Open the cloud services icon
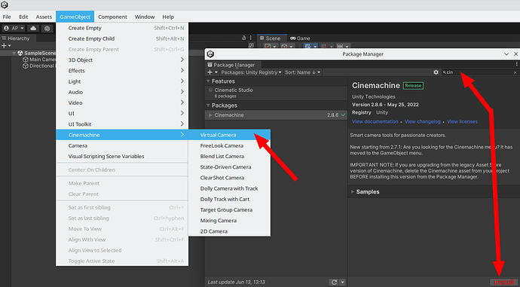The image size is (520, 287). tap(33, 29)
